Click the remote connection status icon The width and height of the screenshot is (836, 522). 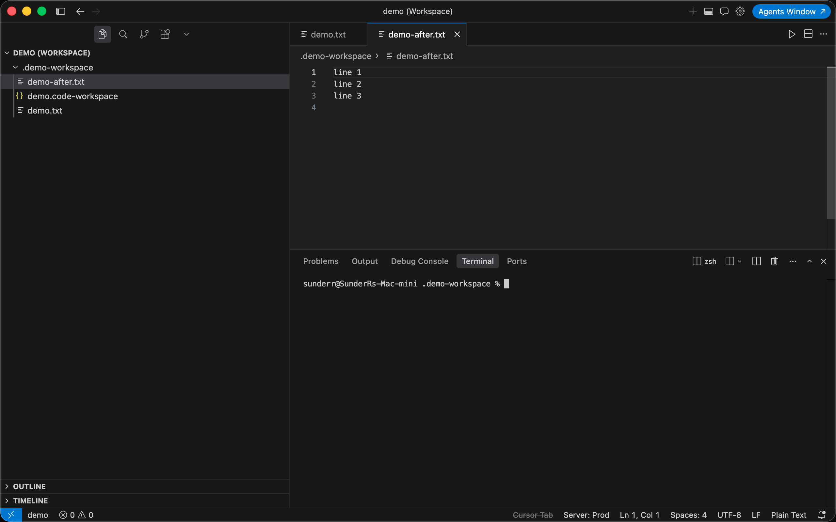tap(11, 515)
